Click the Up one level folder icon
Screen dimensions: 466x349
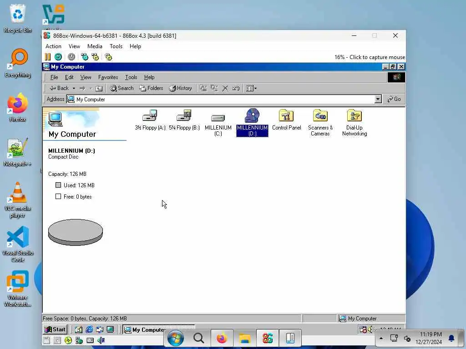(99, 89)
